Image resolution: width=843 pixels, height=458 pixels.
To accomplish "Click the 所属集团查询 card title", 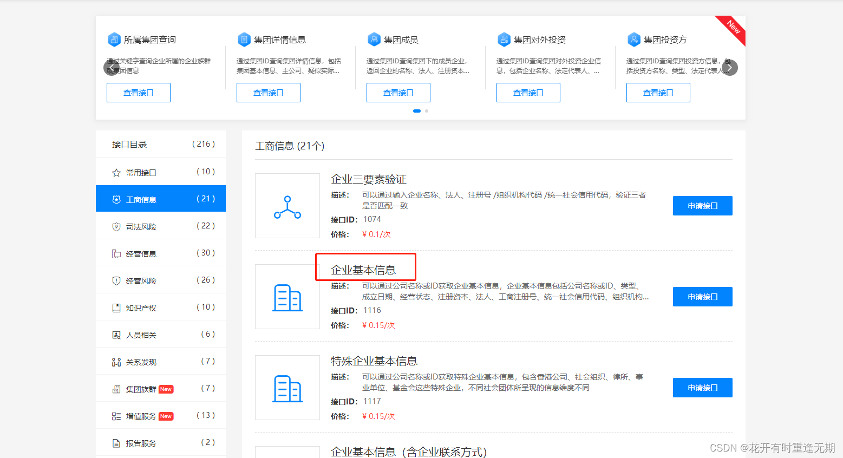I will click(150, 40).
